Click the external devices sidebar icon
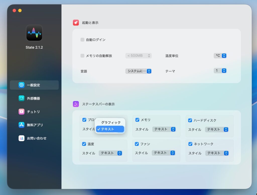Screen dimensions: 257x195 (x=22, y=98)
